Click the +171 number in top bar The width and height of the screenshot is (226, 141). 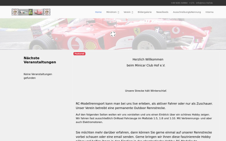[x=192, y=3]
